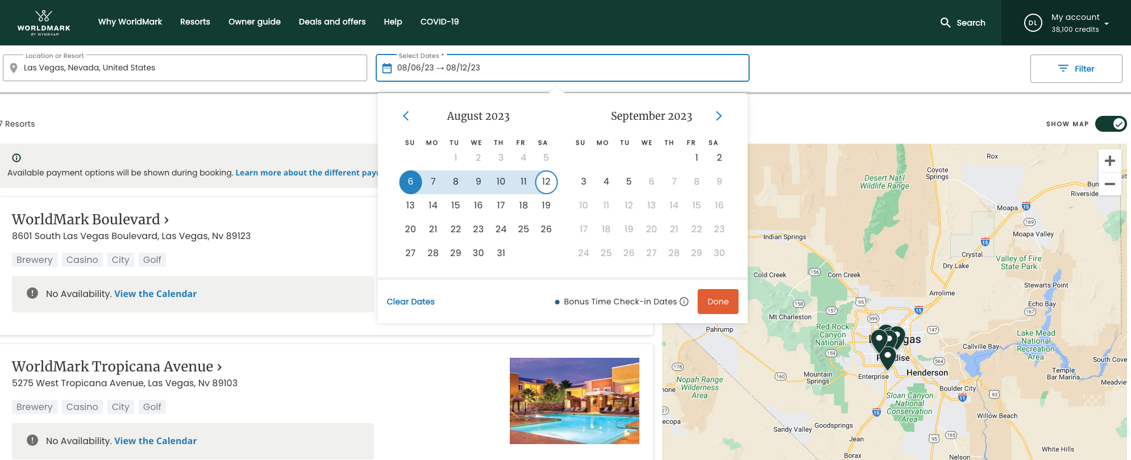
Task: Go to previous month in calendar
Action: (406, 116)
